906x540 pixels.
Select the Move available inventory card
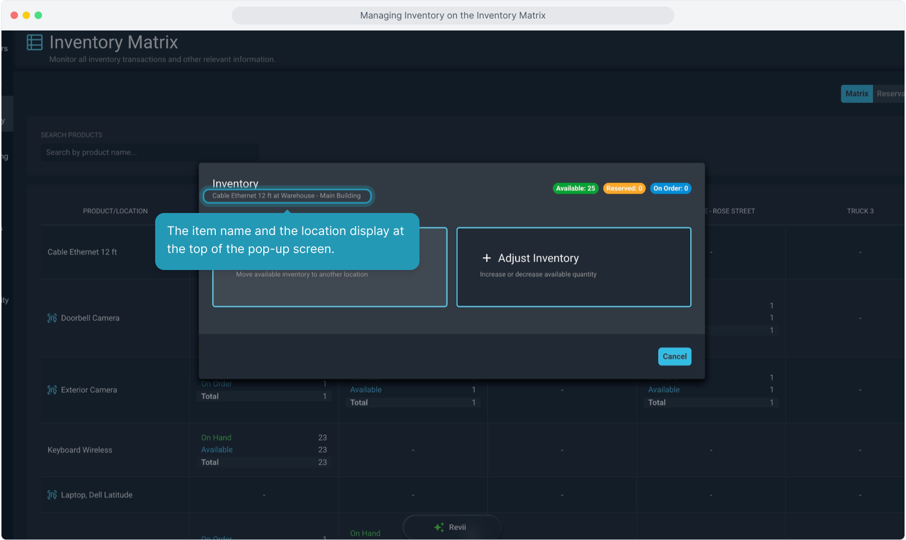pos(329,289)
